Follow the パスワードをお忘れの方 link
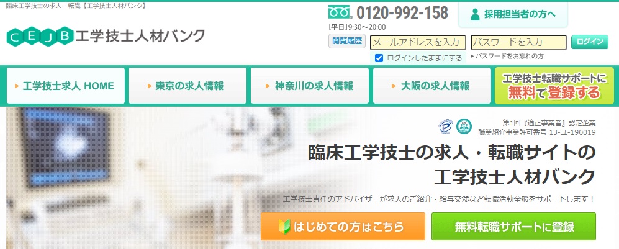The image size is (619, 249). click(x=507, y=57)
